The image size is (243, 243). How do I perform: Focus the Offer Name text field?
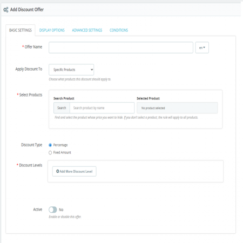point(121,48)
